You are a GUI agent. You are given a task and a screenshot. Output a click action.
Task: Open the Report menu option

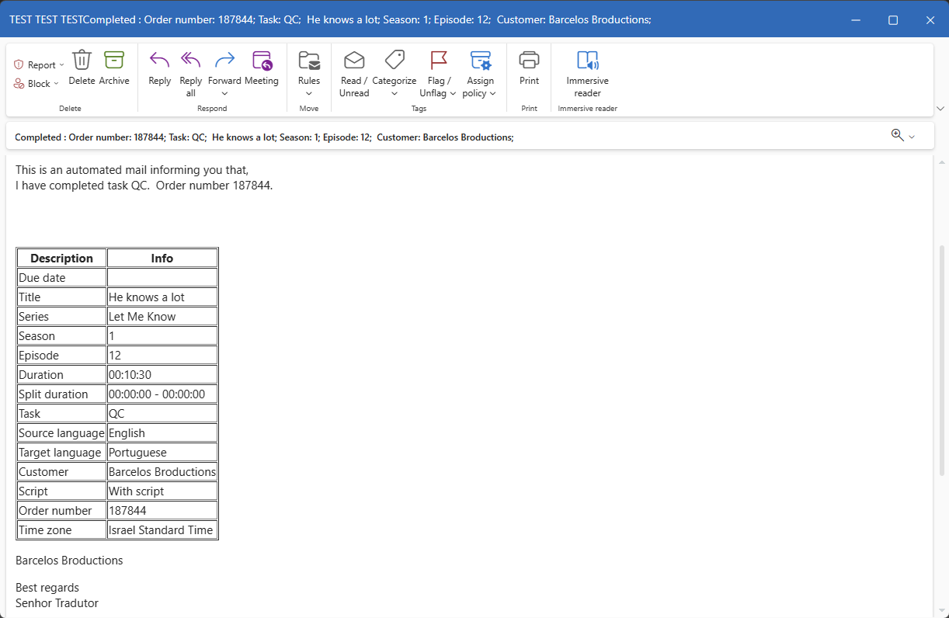40,65
